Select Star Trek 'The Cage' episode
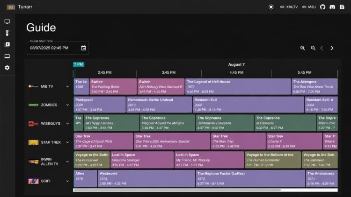 click(103, 141)
